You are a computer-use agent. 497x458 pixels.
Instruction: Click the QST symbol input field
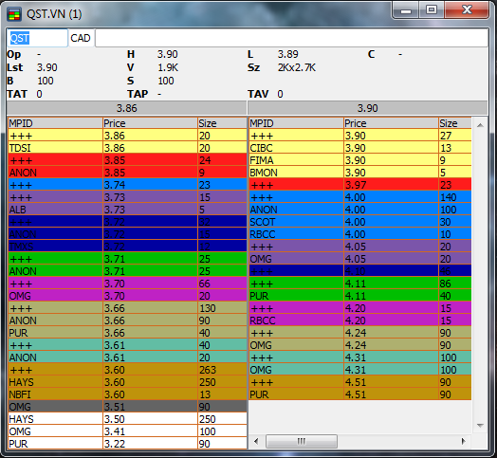pos(37,38)
